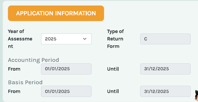Open the Year of Assessment 2025 dropdown
This screenshot has width=198, height=102.
point(66,39)
